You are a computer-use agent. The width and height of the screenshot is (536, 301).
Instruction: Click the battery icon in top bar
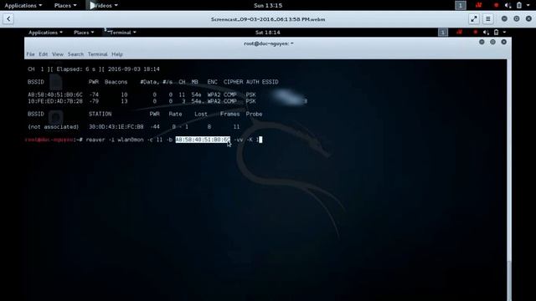[519, 6]
